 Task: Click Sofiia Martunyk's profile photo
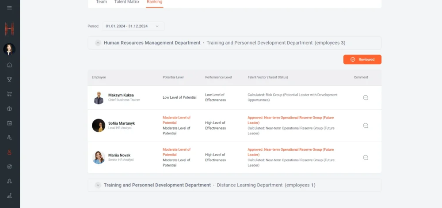click(99, 126)
